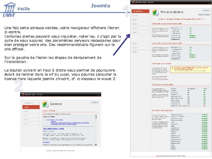
Task: Open the GNU General Public License table-of-contents link
Action: [x=55, y=120]
